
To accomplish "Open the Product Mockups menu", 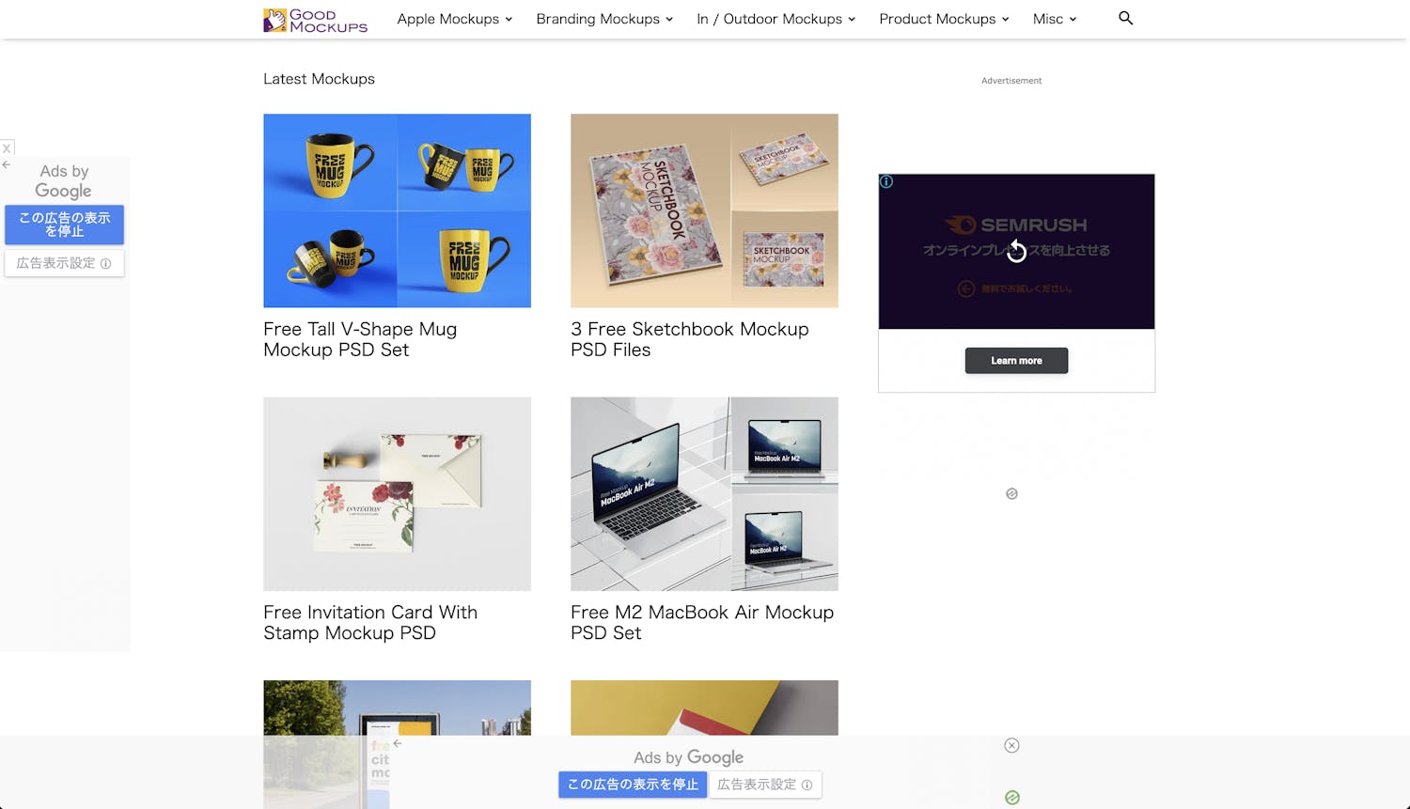I will coord(944,19).
